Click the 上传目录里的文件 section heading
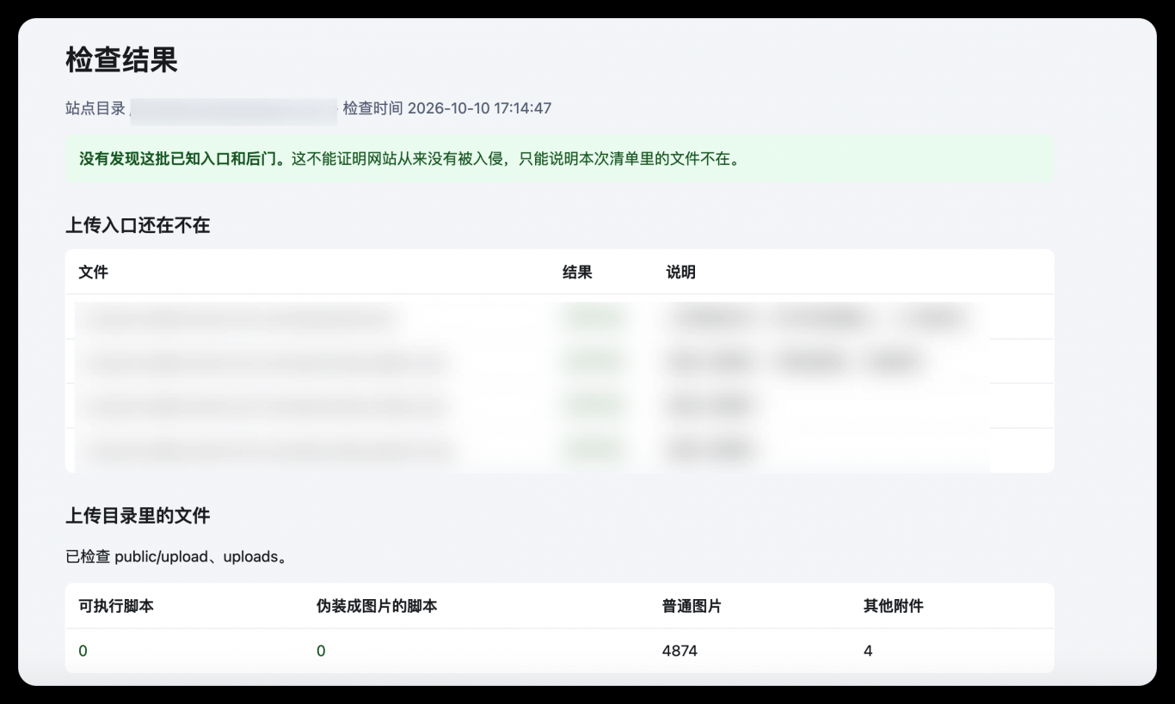1175x704 pixels. tap(138, 516)
